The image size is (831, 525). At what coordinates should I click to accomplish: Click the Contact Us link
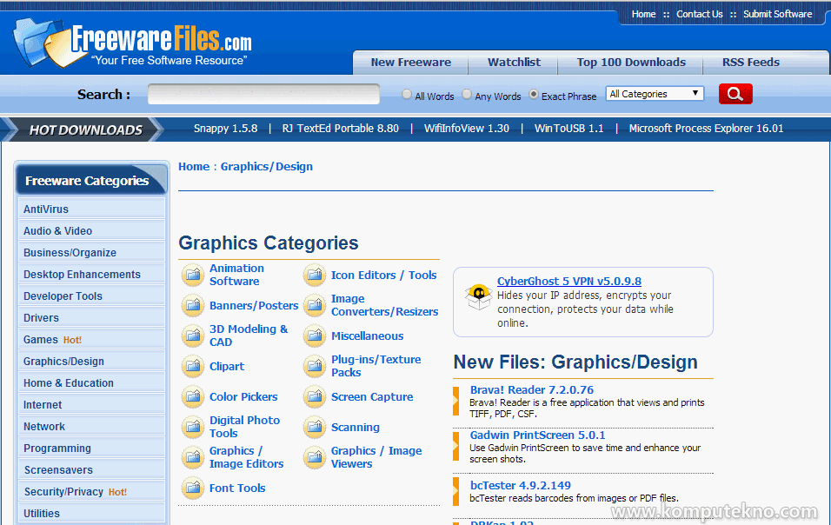tap(699, 14)
